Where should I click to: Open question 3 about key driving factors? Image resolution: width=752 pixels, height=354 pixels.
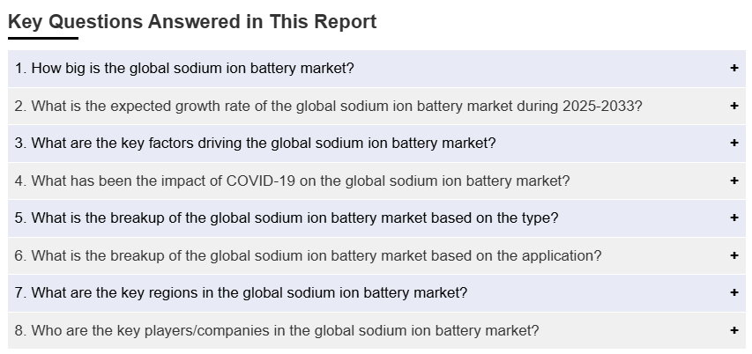(255, 144)
